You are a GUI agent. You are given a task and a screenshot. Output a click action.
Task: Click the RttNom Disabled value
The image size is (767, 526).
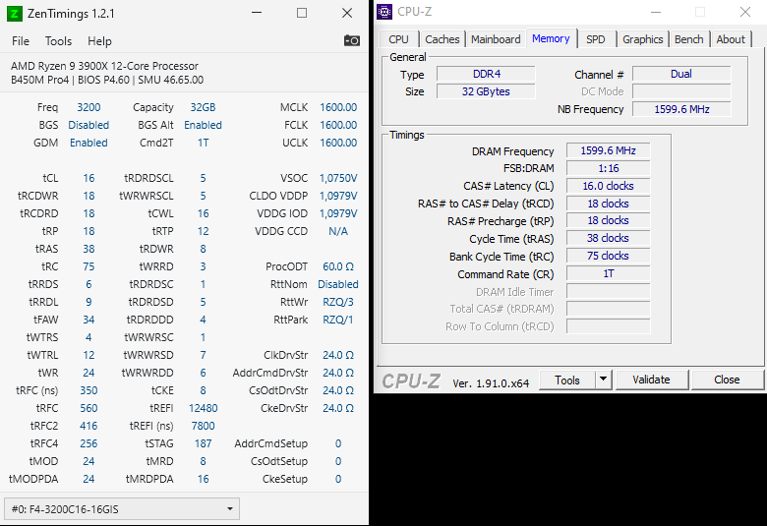tap(338, 284)
